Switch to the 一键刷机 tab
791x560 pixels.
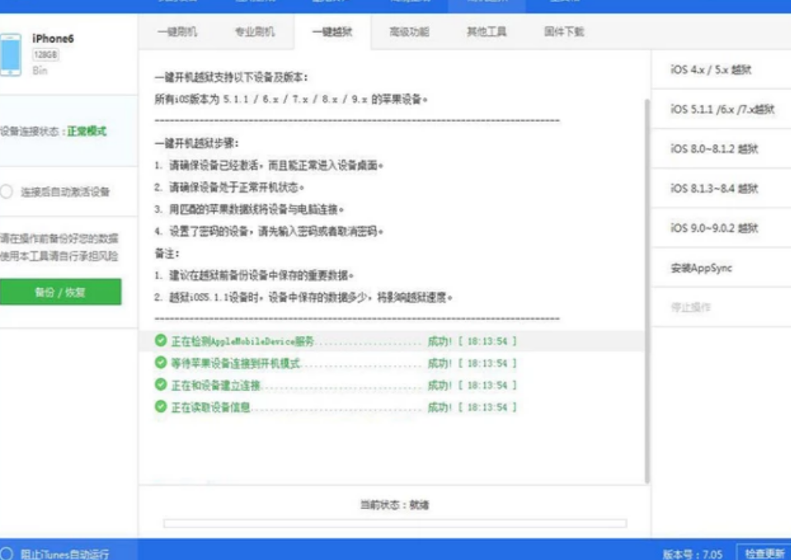pyautogui.click(x=177, y=32)
